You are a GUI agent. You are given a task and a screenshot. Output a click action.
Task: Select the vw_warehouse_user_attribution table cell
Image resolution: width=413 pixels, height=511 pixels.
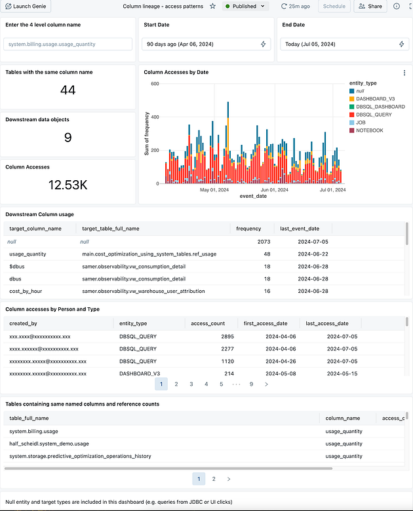[143, 291]
